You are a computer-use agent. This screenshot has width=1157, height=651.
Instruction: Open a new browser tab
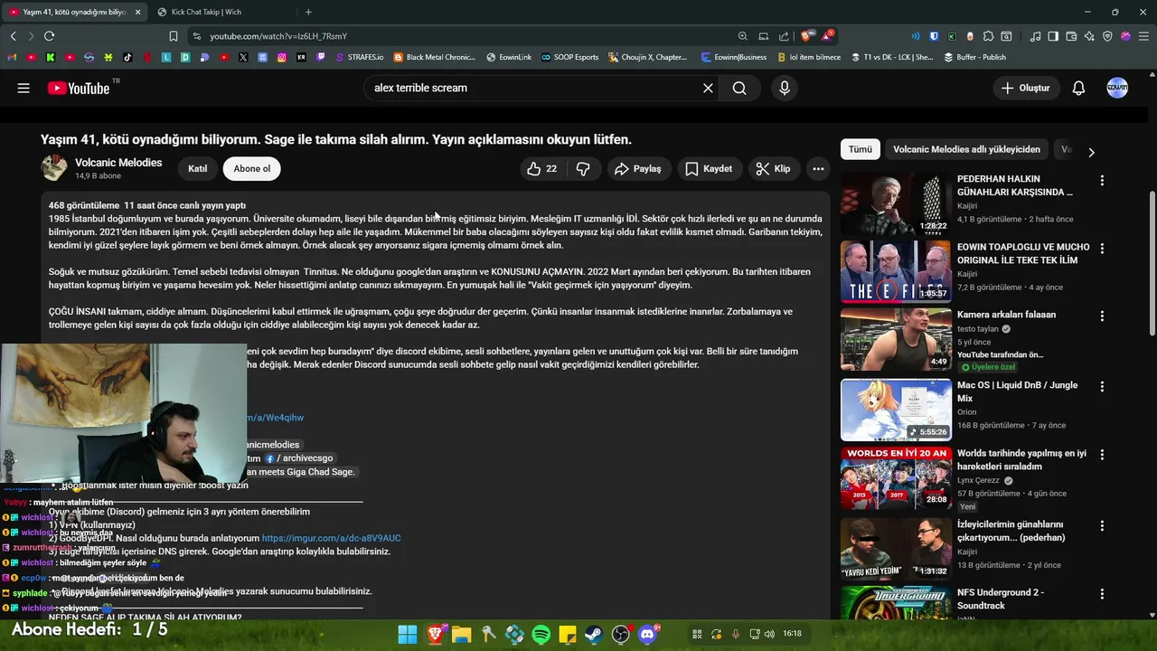pyautogui.click(x=308, y=12)
